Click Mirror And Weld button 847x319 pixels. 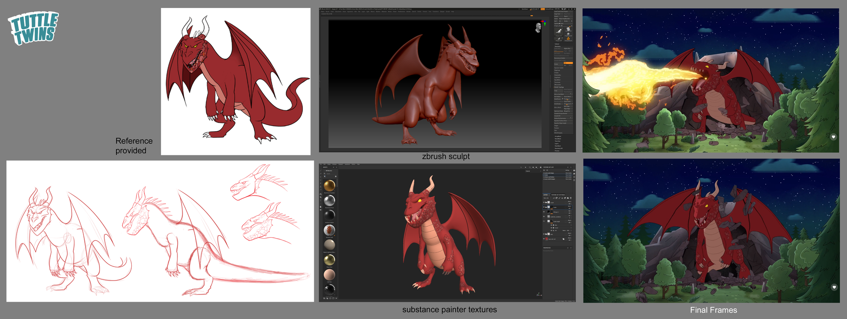point(563,94)
